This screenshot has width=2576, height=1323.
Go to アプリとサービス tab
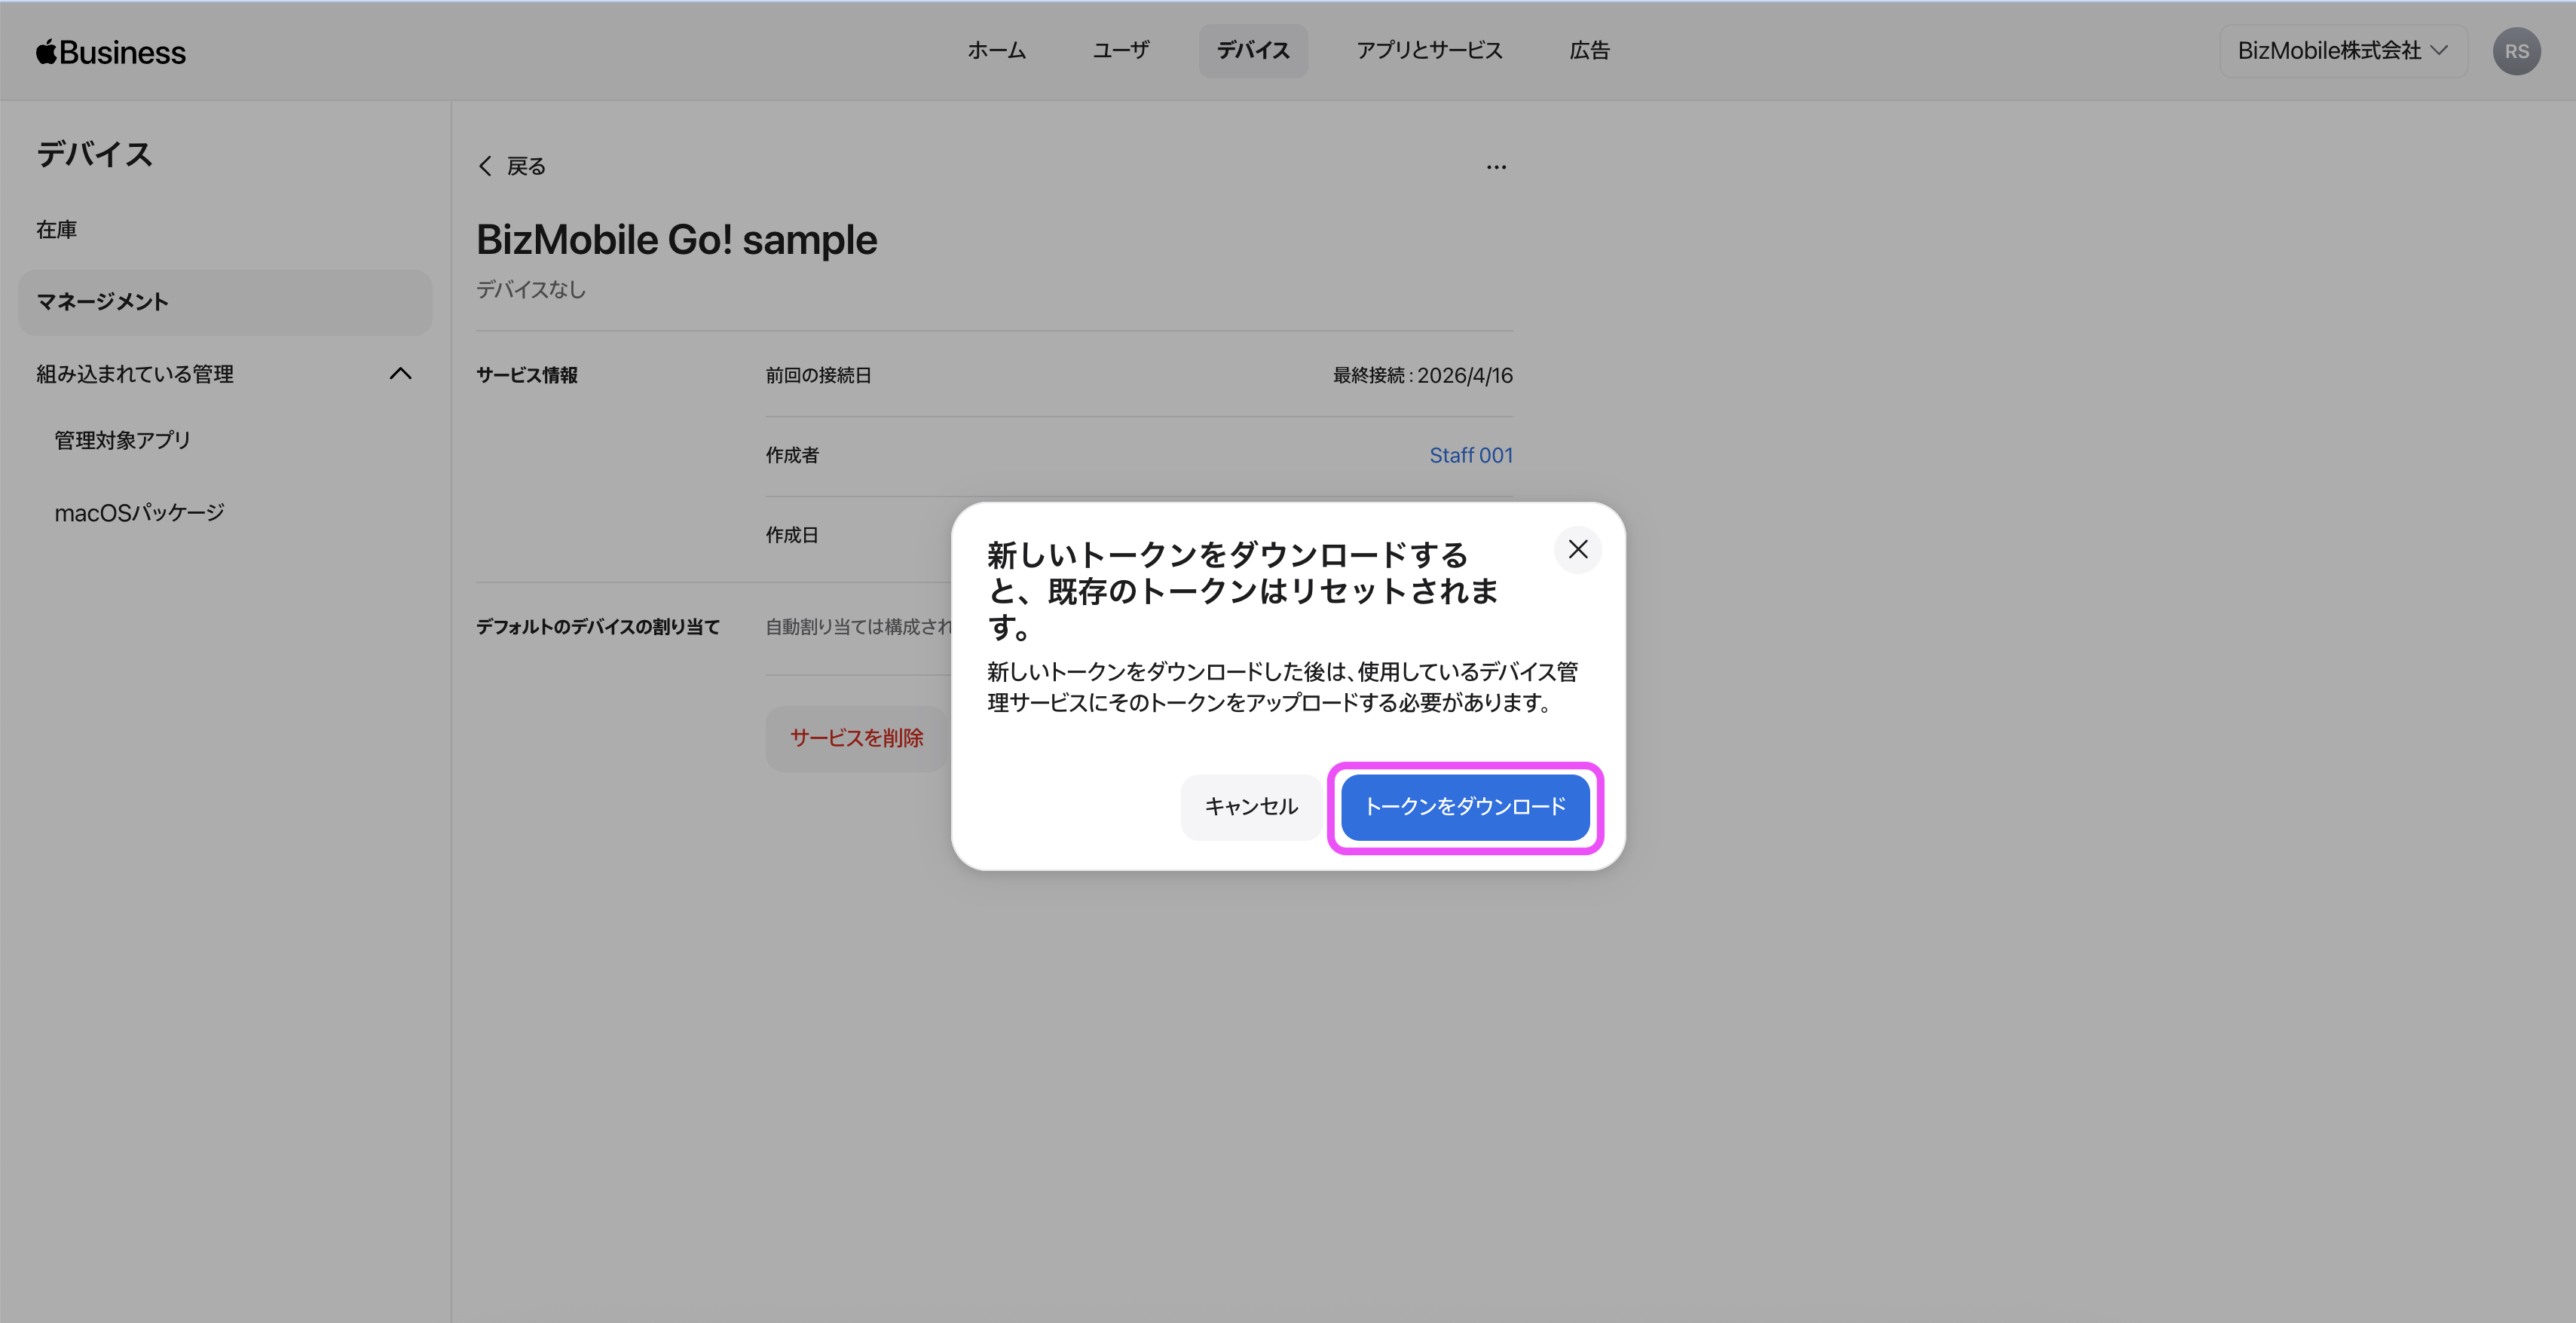pos(1429,51)
